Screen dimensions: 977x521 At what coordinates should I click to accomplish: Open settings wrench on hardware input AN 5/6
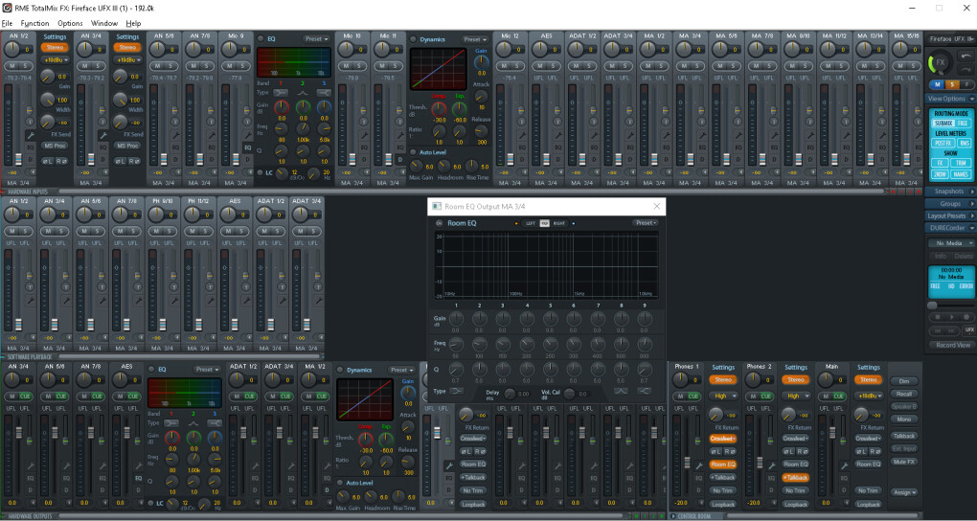tap(174, 135)
